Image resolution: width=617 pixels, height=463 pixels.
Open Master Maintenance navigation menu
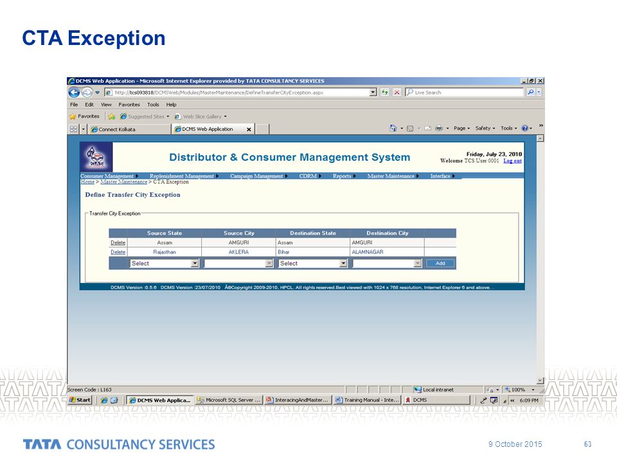click(x=393, y=176)
